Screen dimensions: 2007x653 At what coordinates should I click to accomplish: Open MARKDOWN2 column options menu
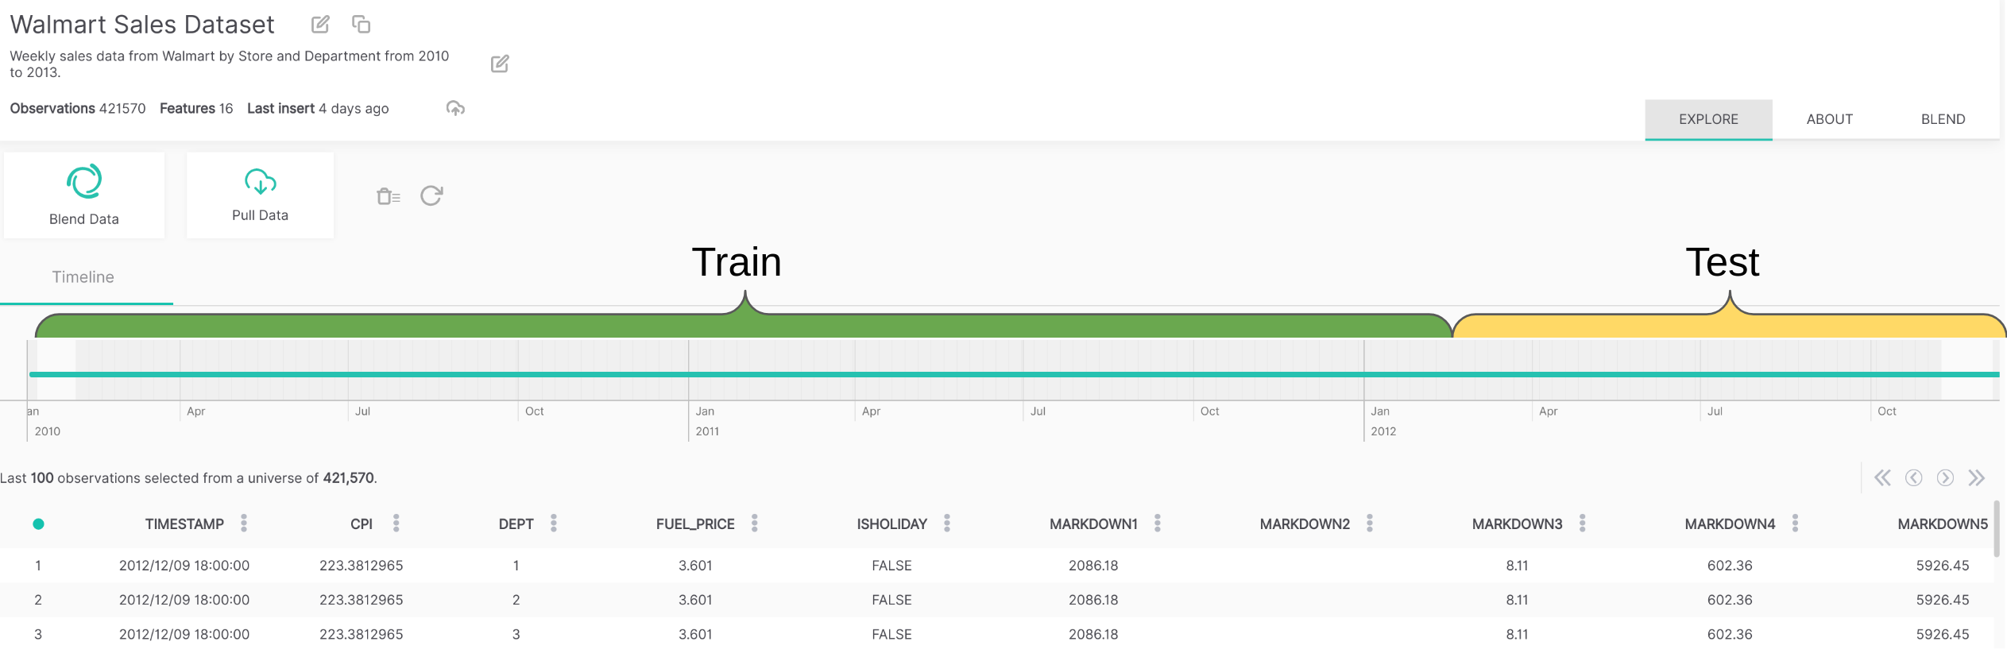[1370, 523]
